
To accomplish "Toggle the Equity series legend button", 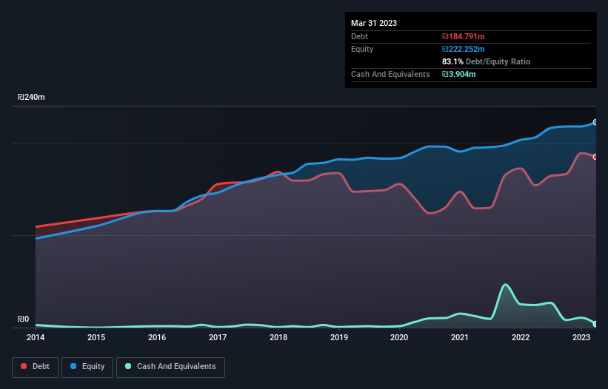I will tap(87, 367).
